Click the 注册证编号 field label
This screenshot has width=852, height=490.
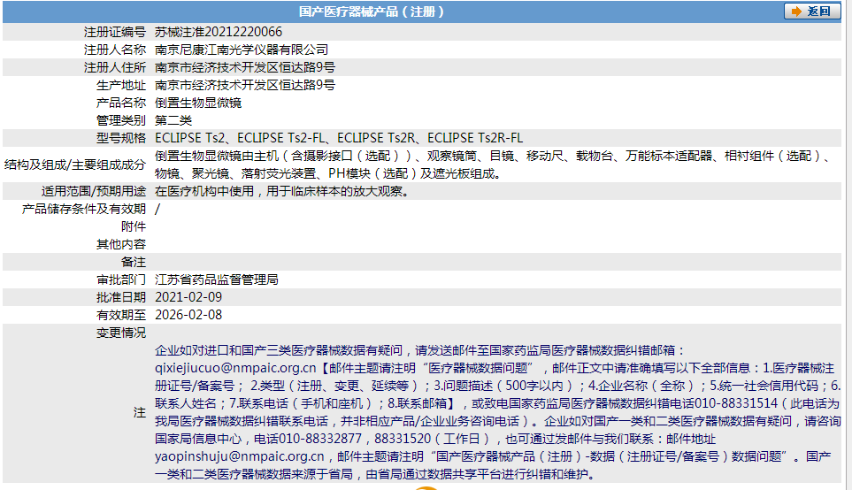tap(115, 32)
